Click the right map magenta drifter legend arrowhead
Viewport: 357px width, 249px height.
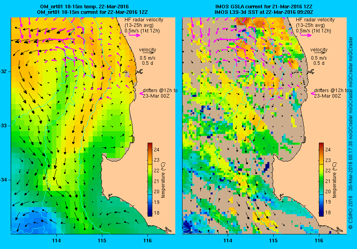[313, 93]
